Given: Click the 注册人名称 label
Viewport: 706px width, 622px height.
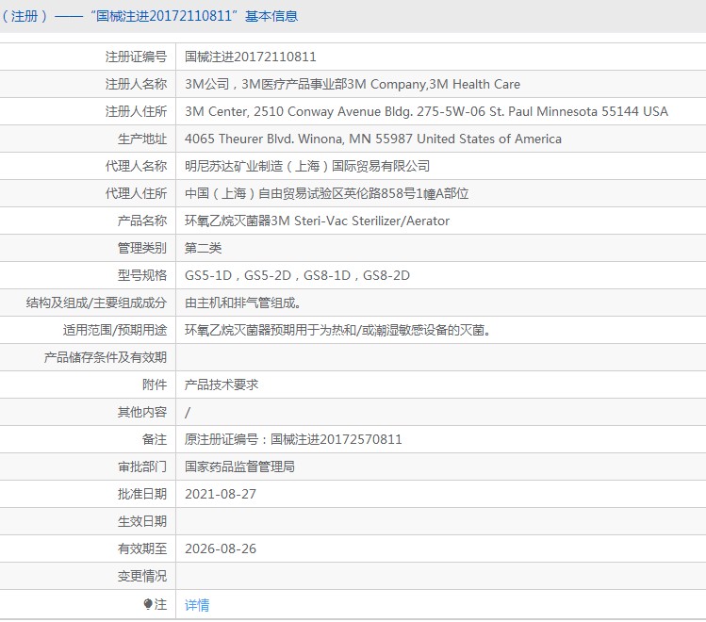Looking at the screenshot, I should click(136, 84).
